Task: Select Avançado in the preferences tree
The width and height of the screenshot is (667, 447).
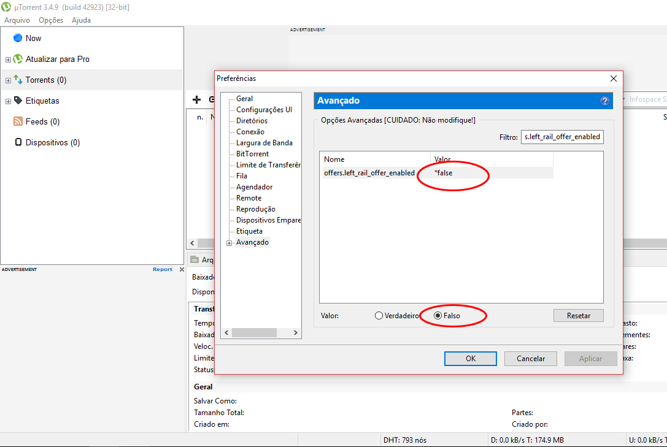Action: pyautogui.click(x=252, y=242)
